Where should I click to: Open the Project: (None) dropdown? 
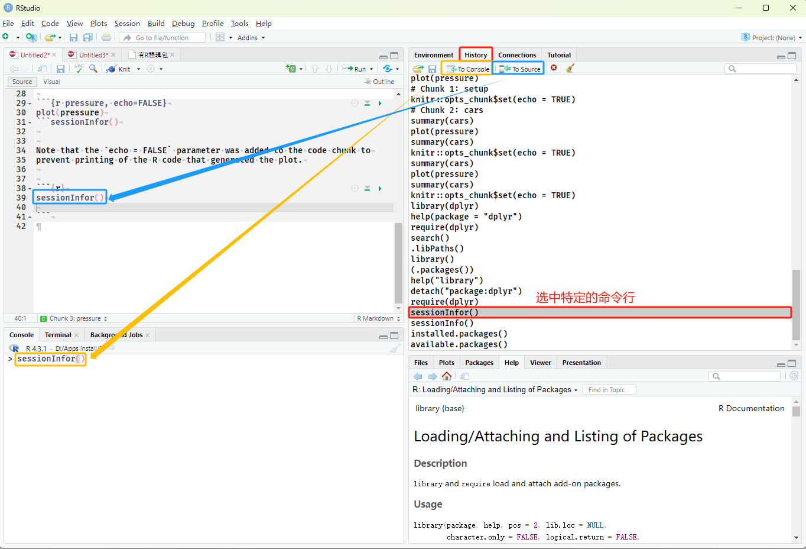pyautogui.click(x=772, y=37)
